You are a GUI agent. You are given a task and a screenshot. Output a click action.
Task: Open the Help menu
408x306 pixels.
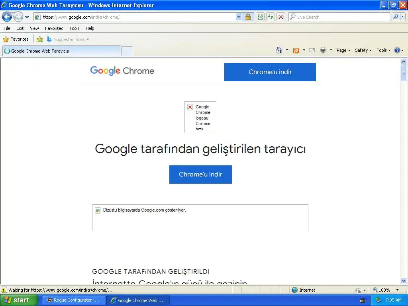90,28
